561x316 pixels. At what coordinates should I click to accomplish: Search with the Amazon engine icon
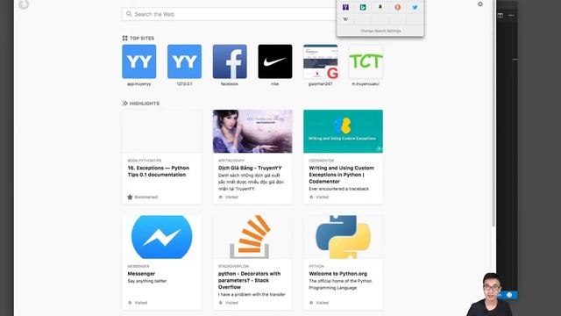coord(380,7)
